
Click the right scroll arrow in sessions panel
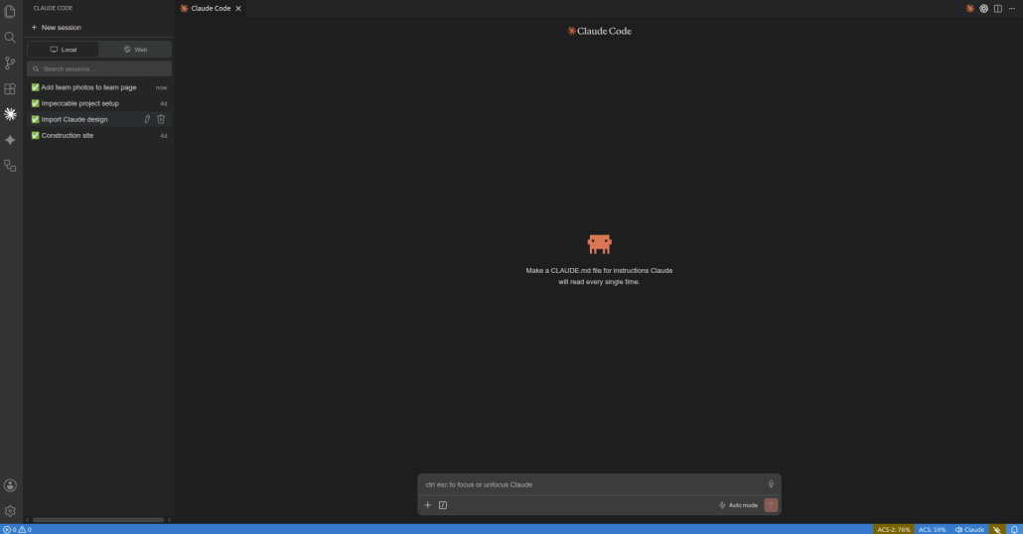pyautogui.click(x=169, y=520)
